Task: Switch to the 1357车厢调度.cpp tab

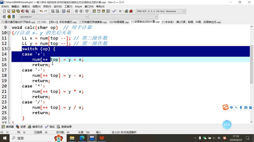Action: pos(119,22)
